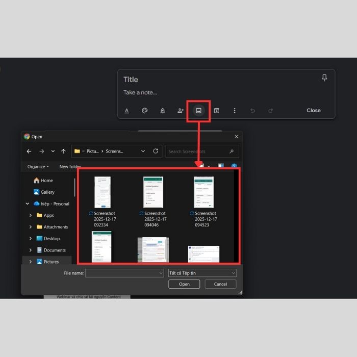Pin the note
Image resolution: width=357 pixels, height=357 pixels.
(324, 78)
